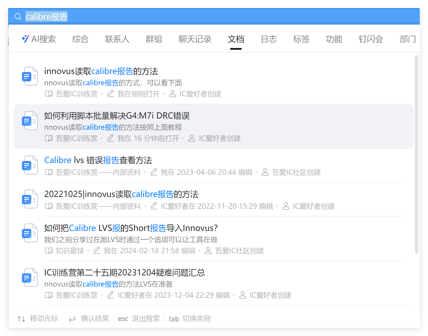
Task: Switch to the 综合 tab
Action: click(x=80, y=39)
